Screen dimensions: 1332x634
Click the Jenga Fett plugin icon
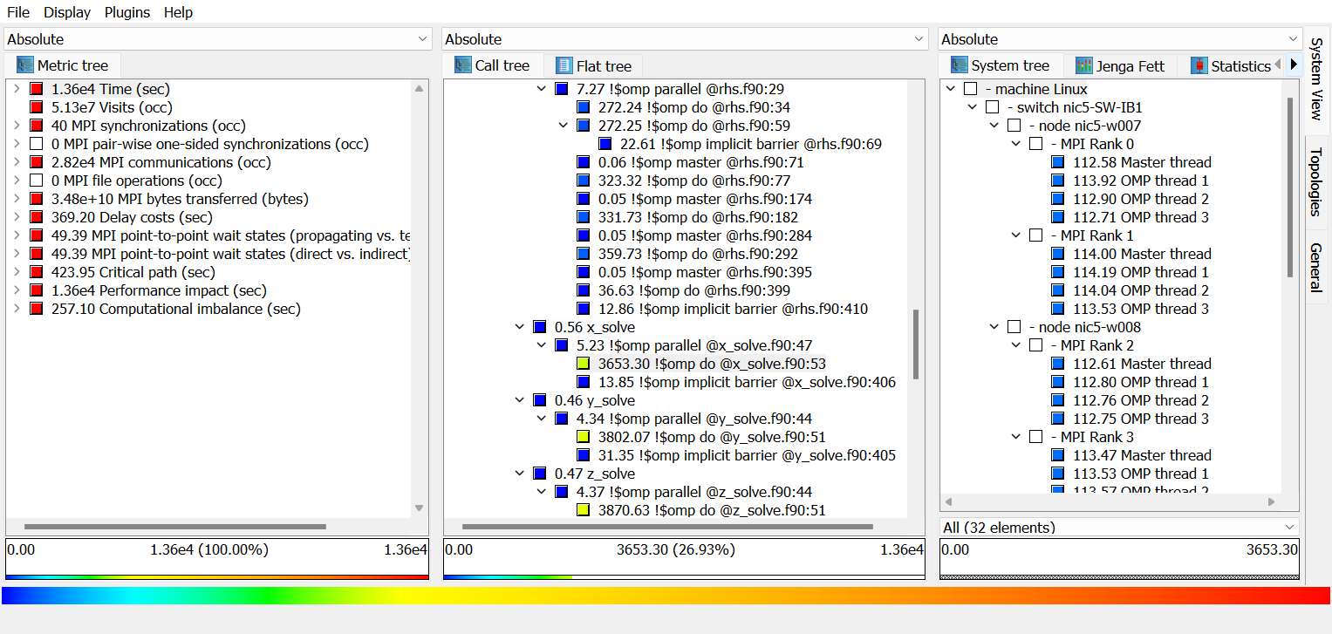[x=1083, y=66]
